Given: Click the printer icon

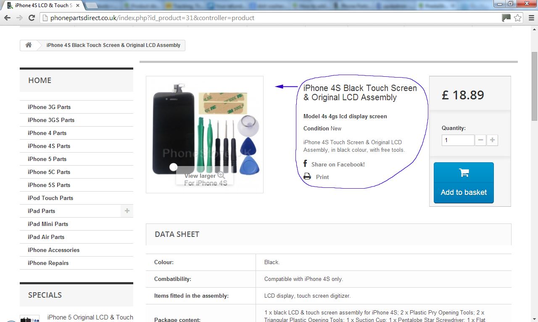Looking at the screenshot, I should click(307, 177).
